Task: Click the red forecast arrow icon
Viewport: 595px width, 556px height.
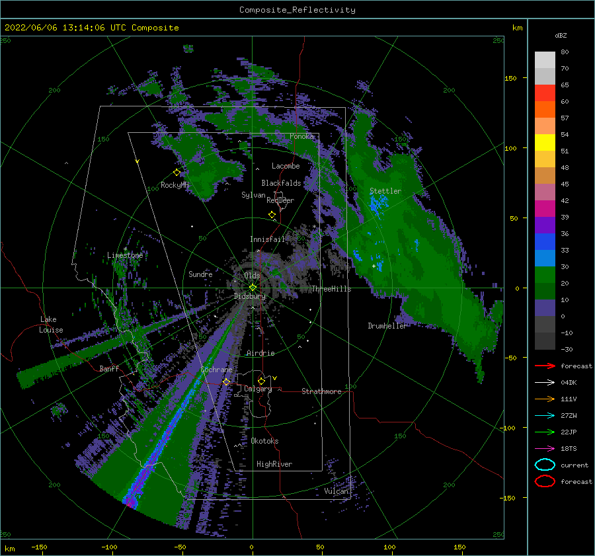Action: [545, 366]
